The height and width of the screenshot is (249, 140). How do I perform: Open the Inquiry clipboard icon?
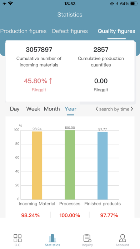point(87,238)
